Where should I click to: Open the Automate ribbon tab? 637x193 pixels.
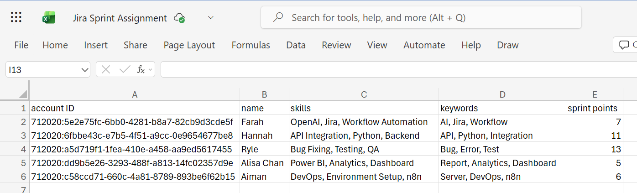424,45
